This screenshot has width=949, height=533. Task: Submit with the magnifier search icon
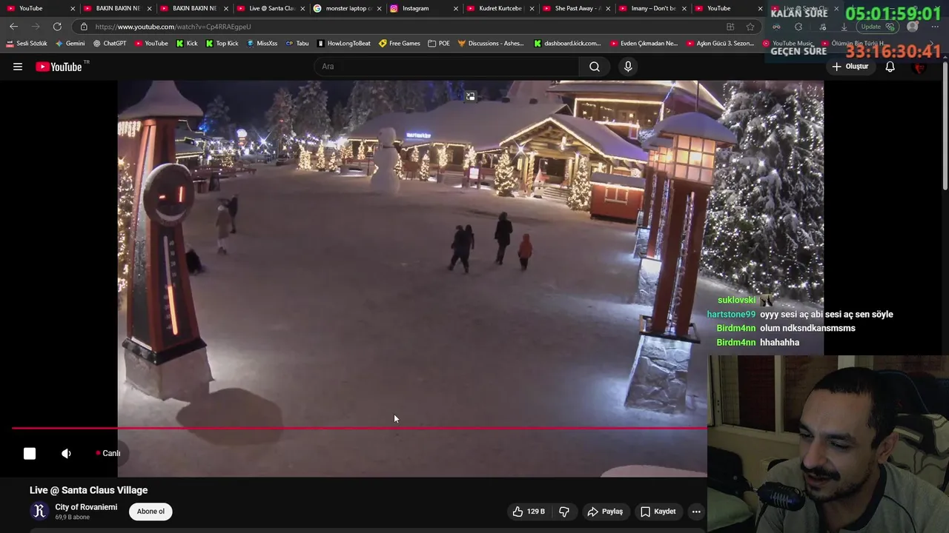(x=595, y=67)
